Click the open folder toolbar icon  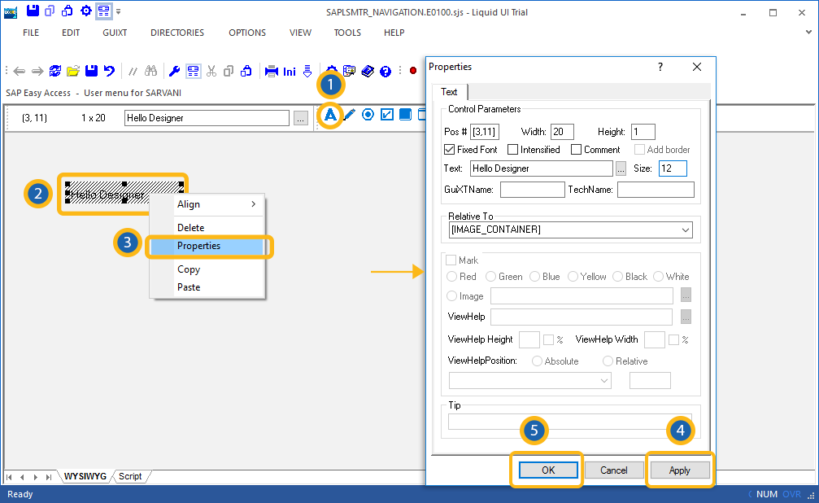[73, 71]
